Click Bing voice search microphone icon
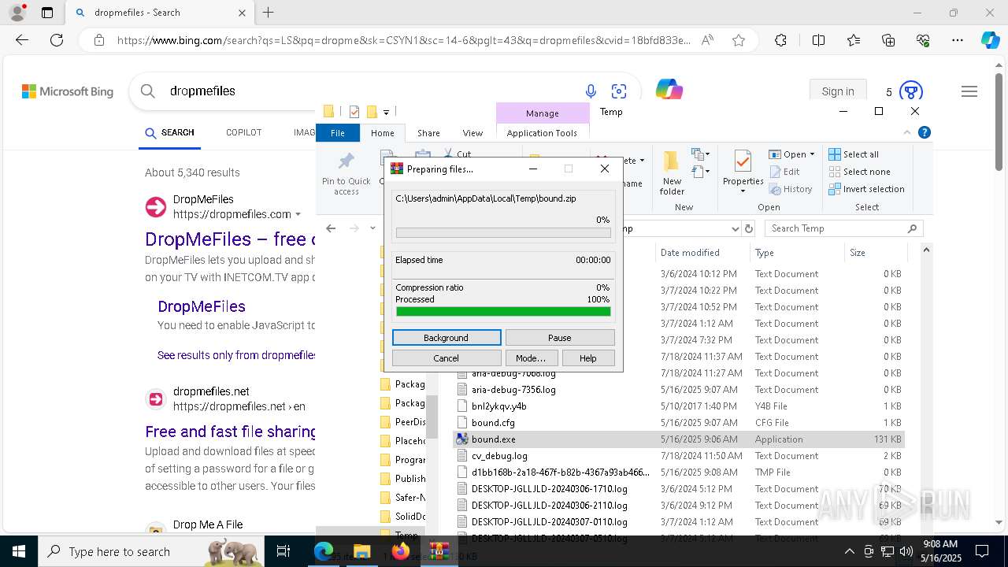The width and height of the screenshot is (1008, 567). [591, 91]
